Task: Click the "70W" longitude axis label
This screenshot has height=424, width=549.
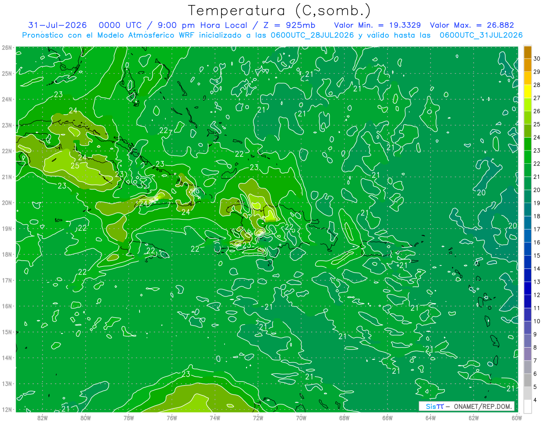Action: point(301,418)
